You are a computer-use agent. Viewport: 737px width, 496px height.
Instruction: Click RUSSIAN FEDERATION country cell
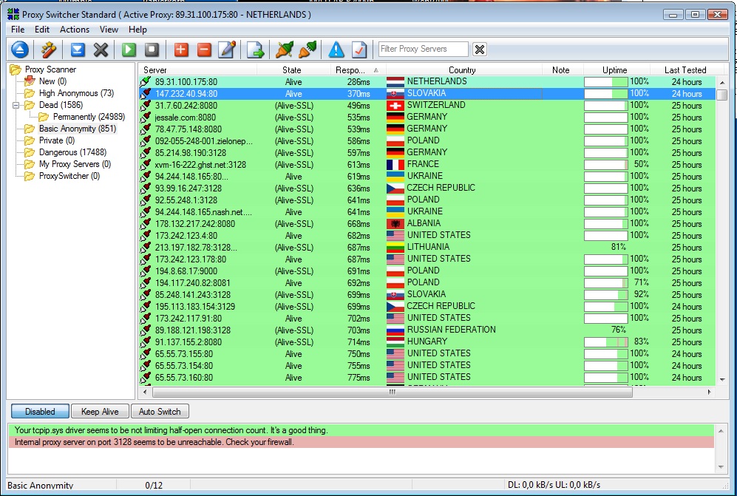(451, 330)
